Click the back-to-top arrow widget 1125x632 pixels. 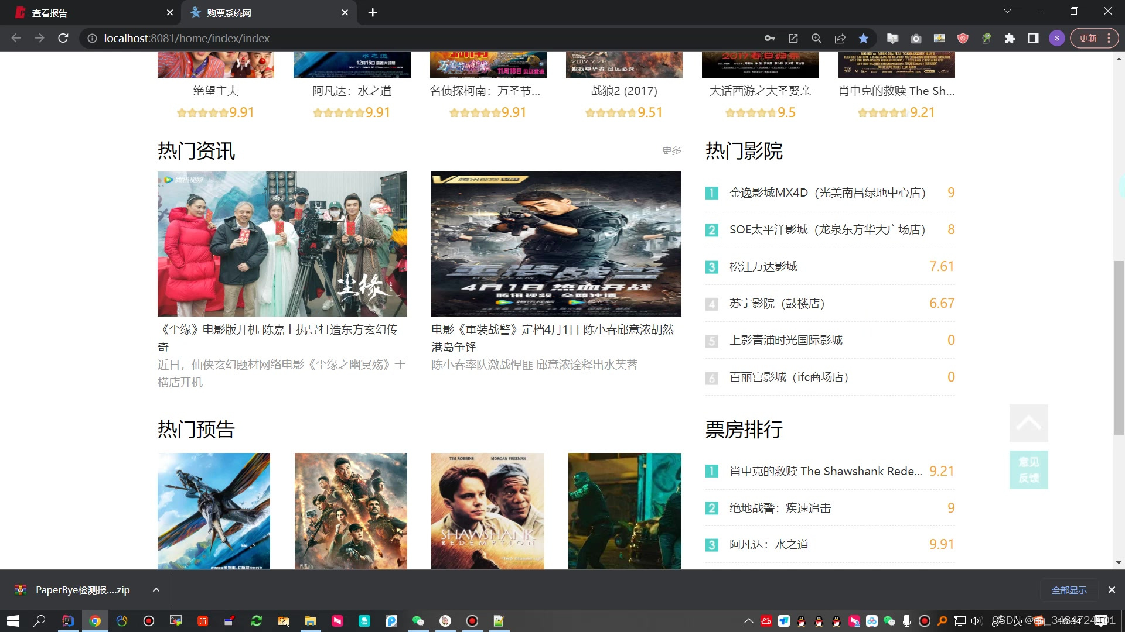[1028, 423]
